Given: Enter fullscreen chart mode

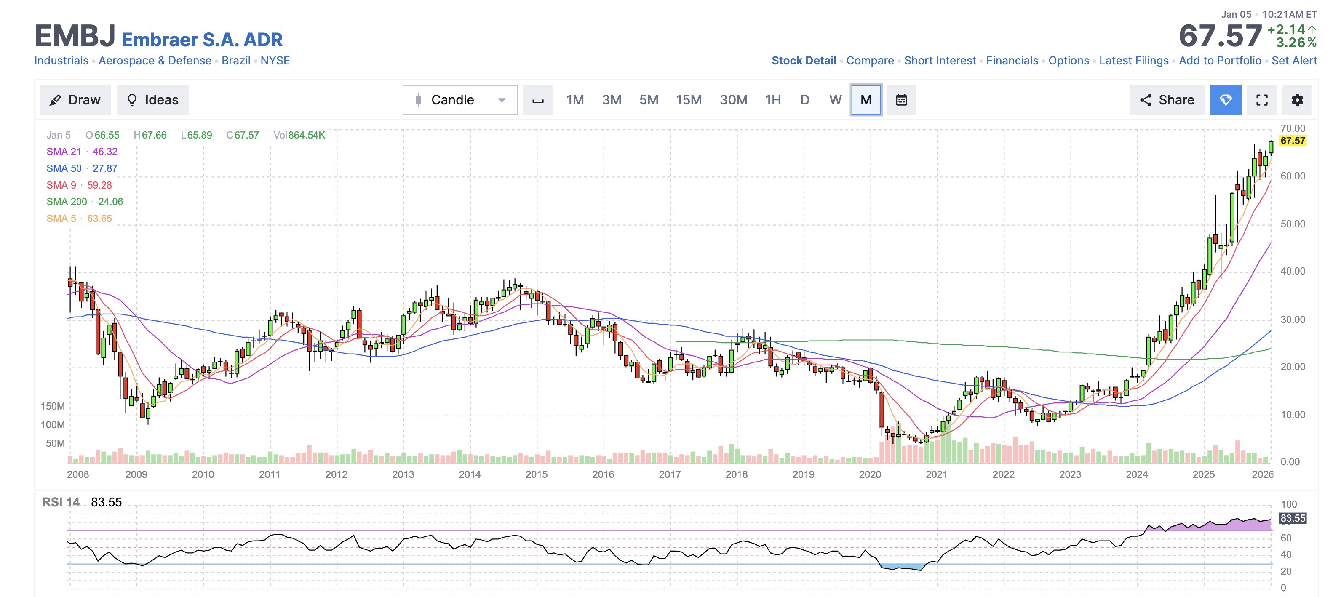Looking at the screenshot, I should point(1261,100).
